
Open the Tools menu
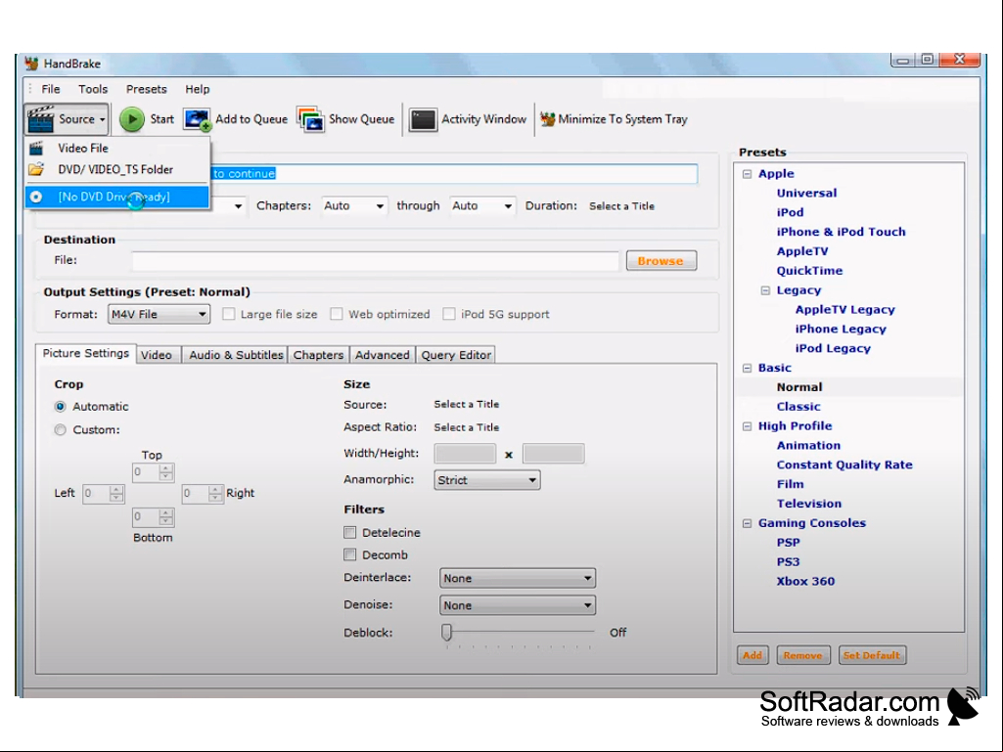click(x=93, y=89)
